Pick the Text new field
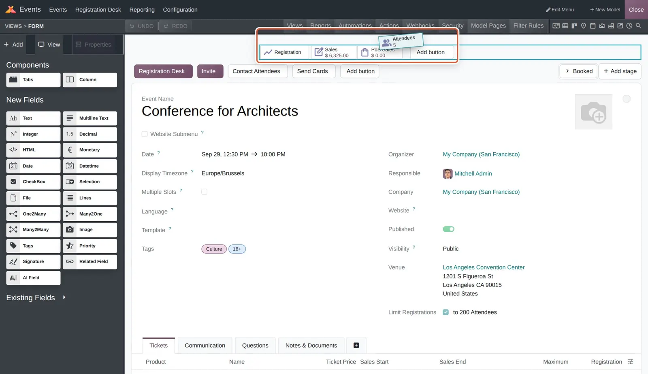648x374 pixels. (33, 118)
